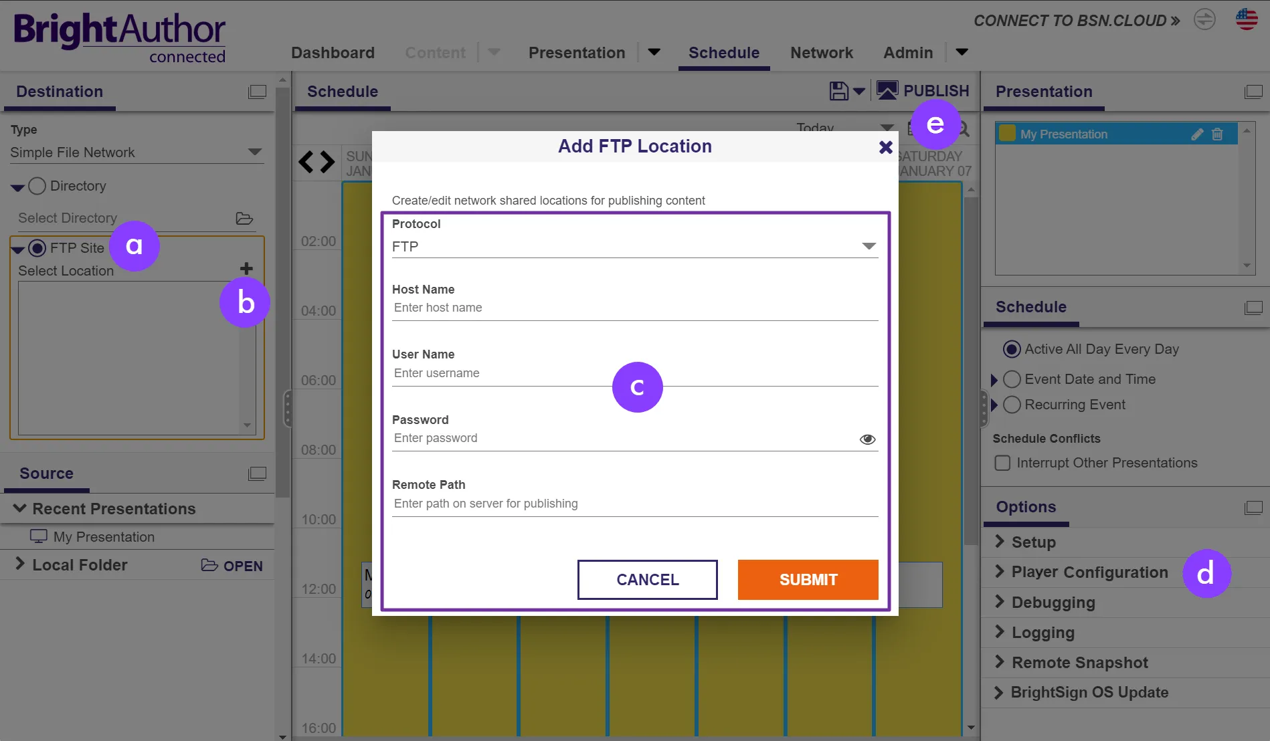This screenshot has height=741, width=1270.
Task: Click the CANCEL button
Action: click(648, 580)
